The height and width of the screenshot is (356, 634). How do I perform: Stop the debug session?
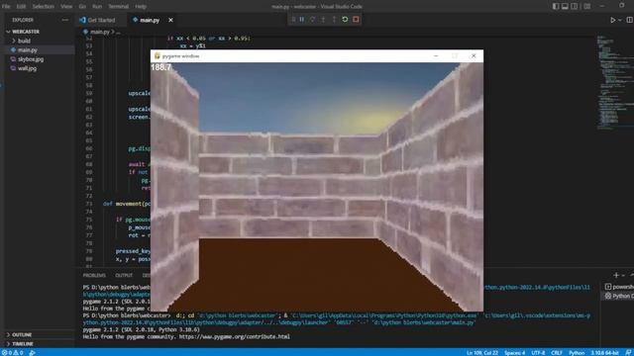point(356,20)
